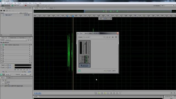Click the Rewind transport button
The width and height of the screenshot is (176, 99).
tap(111, 93)
